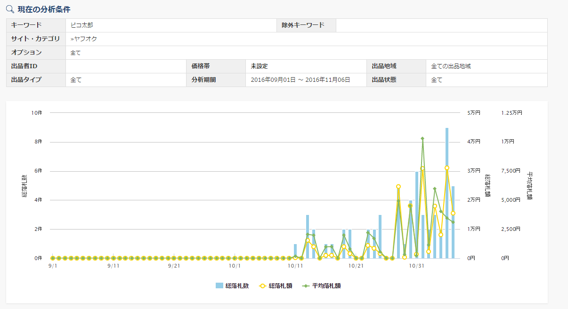The width and height of the screenshot is (568, 309).
Task: Select the 分析期間 date range value
Action: (300, 80)
